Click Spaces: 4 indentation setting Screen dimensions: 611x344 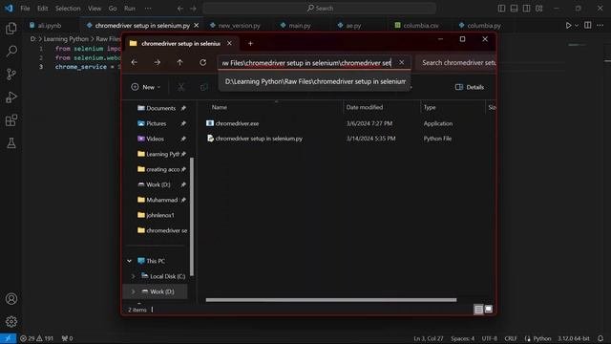tap(462, 338)
